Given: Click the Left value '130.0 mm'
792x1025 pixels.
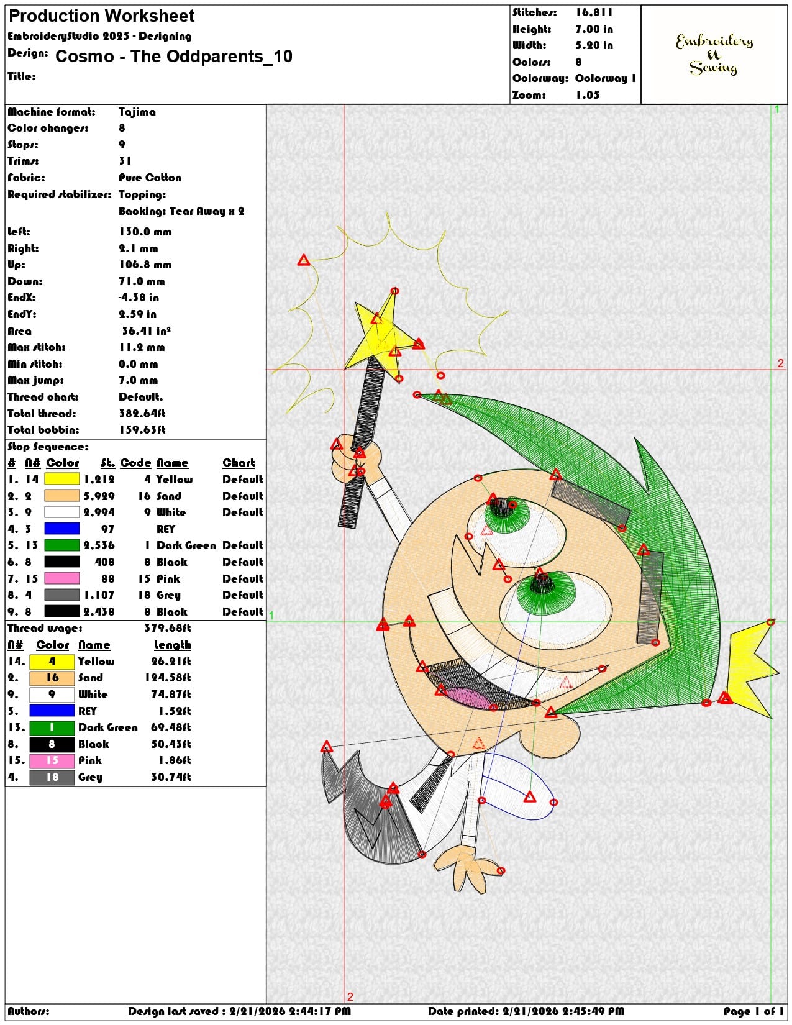Looking at the screenshot, I should pyautogui.click(x=145, y=232).
